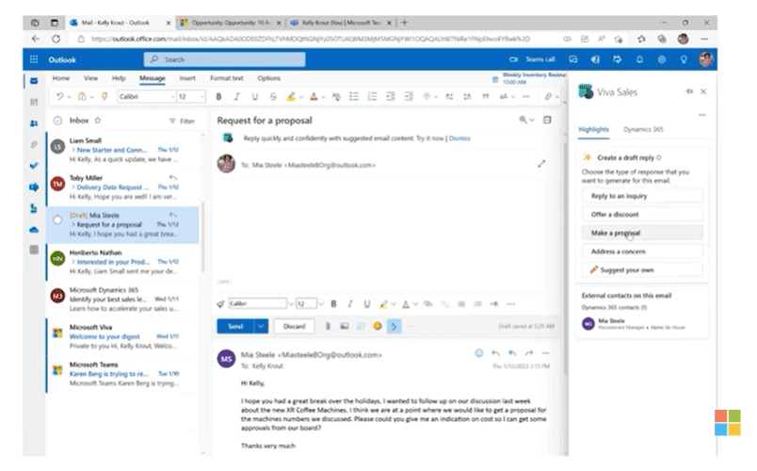
Task: Choose Address a concern response
Action: (642, 252)
